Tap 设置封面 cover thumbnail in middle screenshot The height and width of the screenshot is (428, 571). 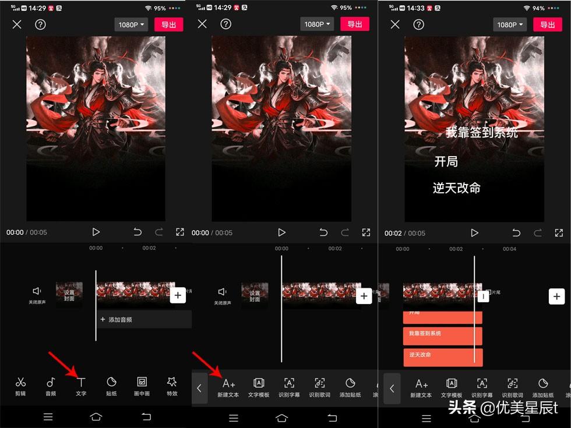coord(255,296)
